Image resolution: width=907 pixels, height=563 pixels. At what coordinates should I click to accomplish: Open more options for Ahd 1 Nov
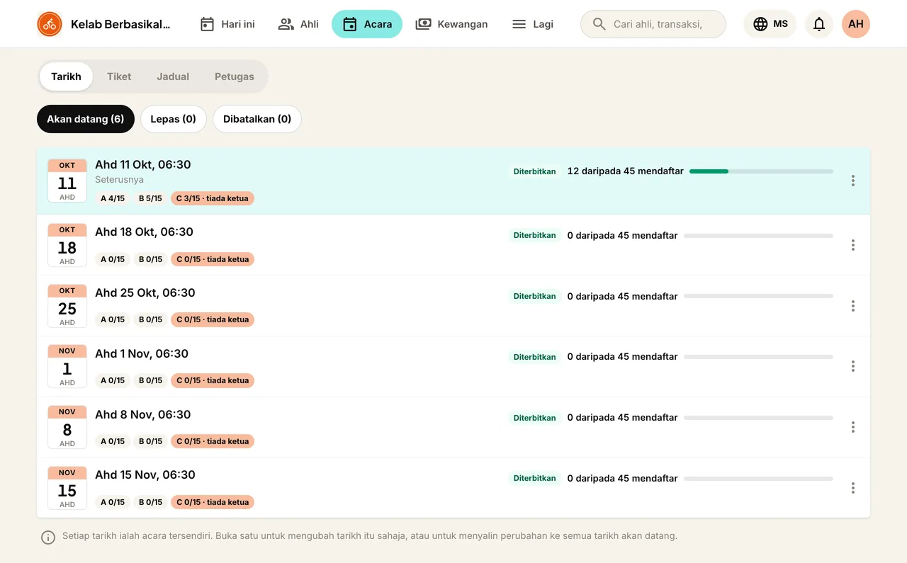[853, 366]
